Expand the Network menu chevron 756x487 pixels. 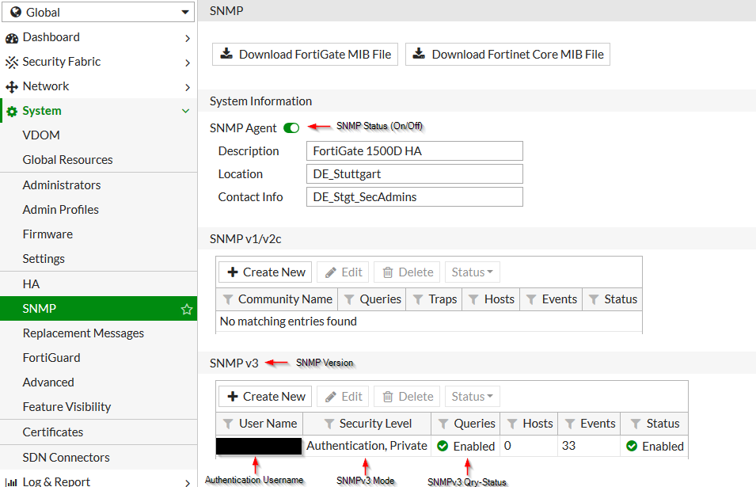click(188, 87)
